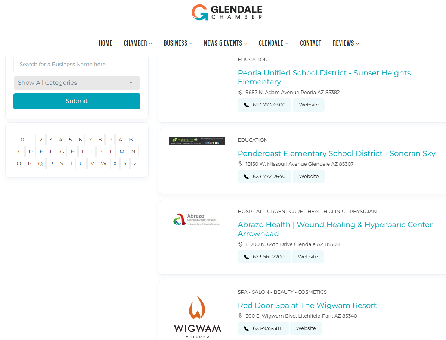Screen dimensions: 446x340
Task: Open Website for Red Door Spa
Action: coord(306,328)
